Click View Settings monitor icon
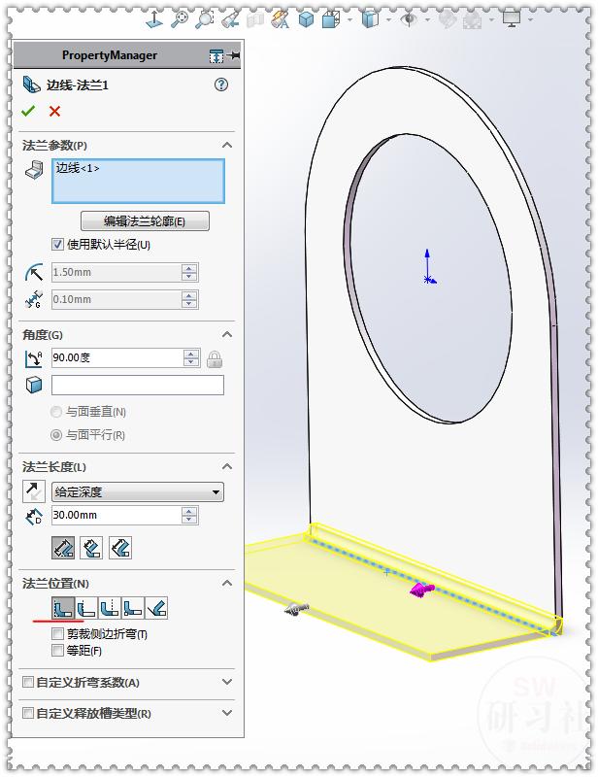The image size is (598, 777). (512, 19)
